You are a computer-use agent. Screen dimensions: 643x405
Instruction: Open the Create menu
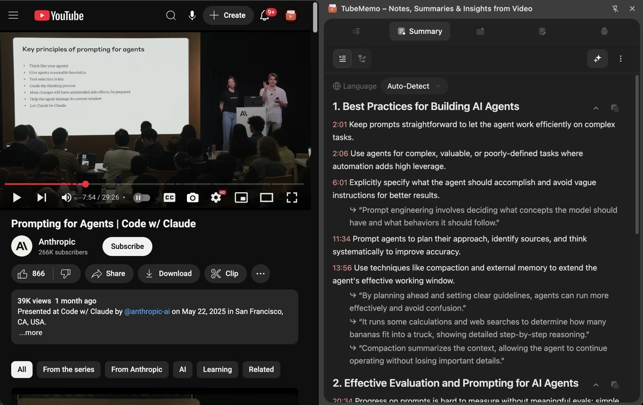[228, 16]
